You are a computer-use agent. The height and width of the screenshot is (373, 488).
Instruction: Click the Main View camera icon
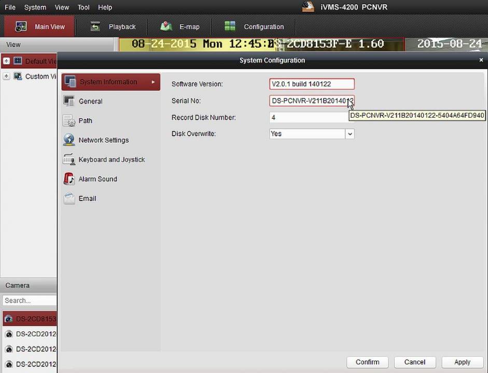21,27
